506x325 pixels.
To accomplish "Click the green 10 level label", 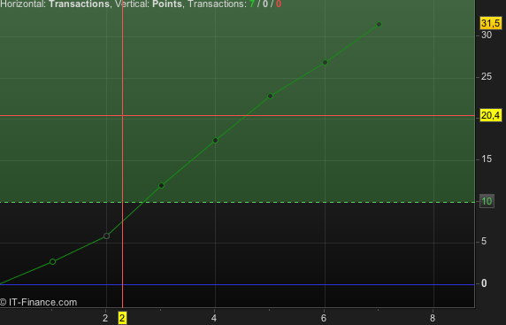I will 487,202.
